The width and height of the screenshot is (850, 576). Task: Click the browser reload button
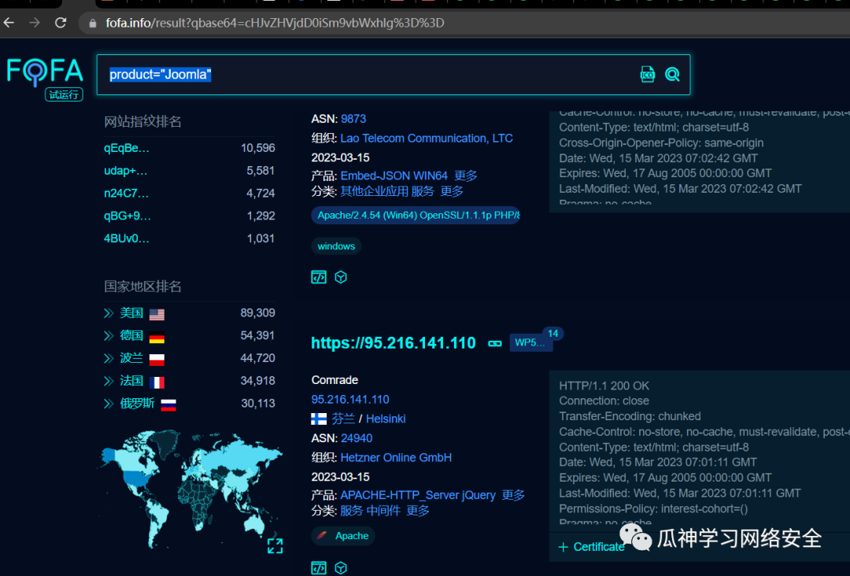[61, 23]
